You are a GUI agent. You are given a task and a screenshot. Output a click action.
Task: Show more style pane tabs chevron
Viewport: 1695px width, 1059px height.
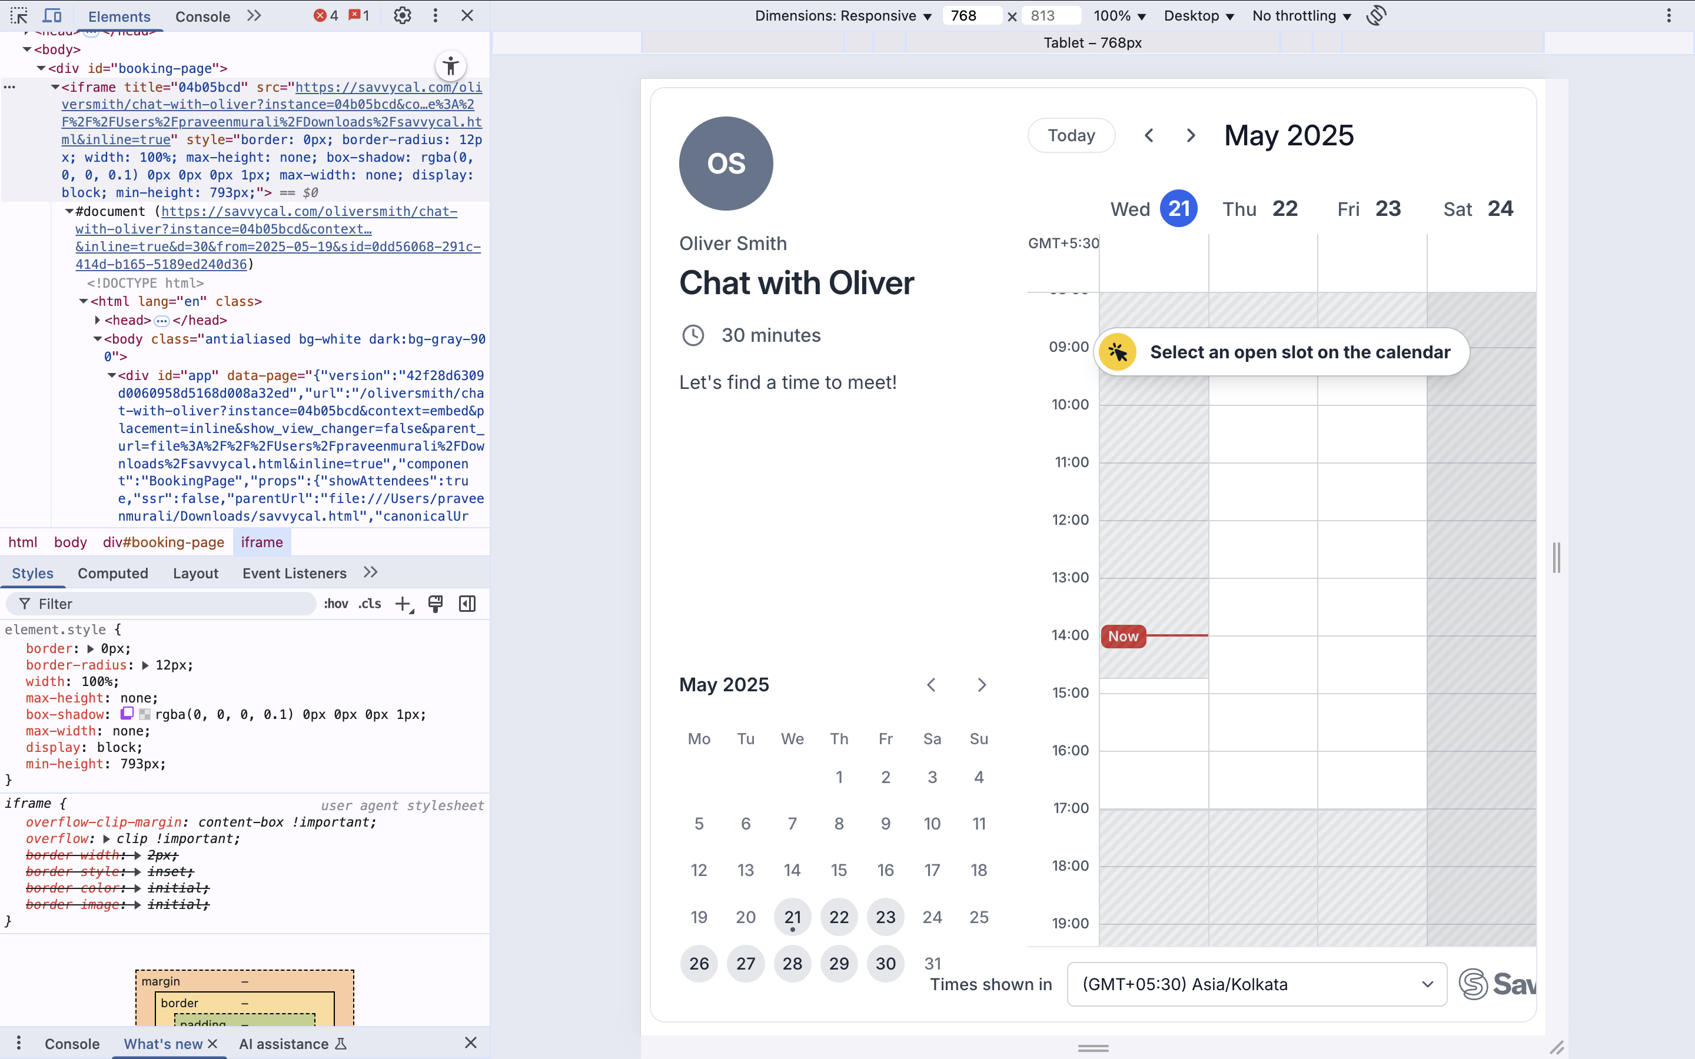371,572
